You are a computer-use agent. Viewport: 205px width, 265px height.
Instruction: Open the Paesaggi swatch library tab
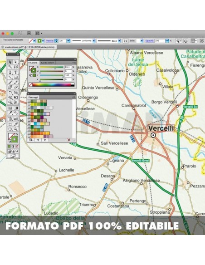[33, 98]
